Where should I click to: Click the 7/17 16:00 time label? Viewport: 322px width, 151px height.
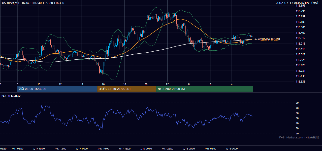pos(103,148)
